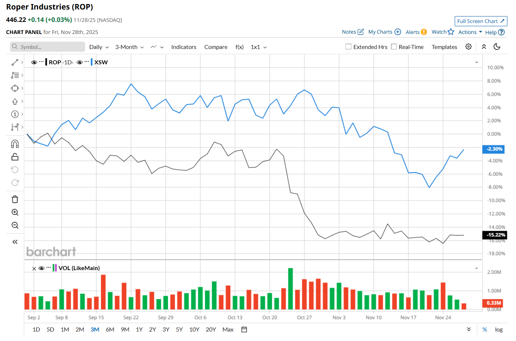
Task: Open the Compare menu
Action: click(216, 47)
